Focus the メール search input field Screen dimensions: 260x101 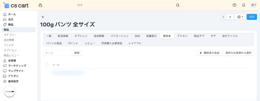coord(58,53)
